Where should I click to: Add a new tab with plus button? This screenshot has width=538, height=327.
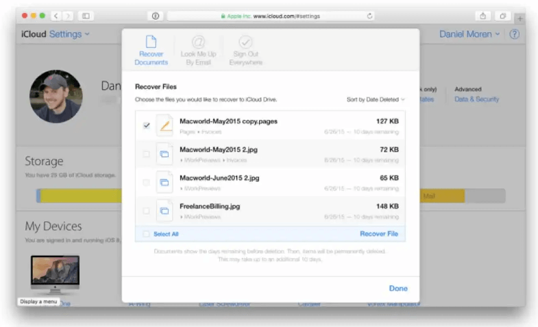coord(519,19)
